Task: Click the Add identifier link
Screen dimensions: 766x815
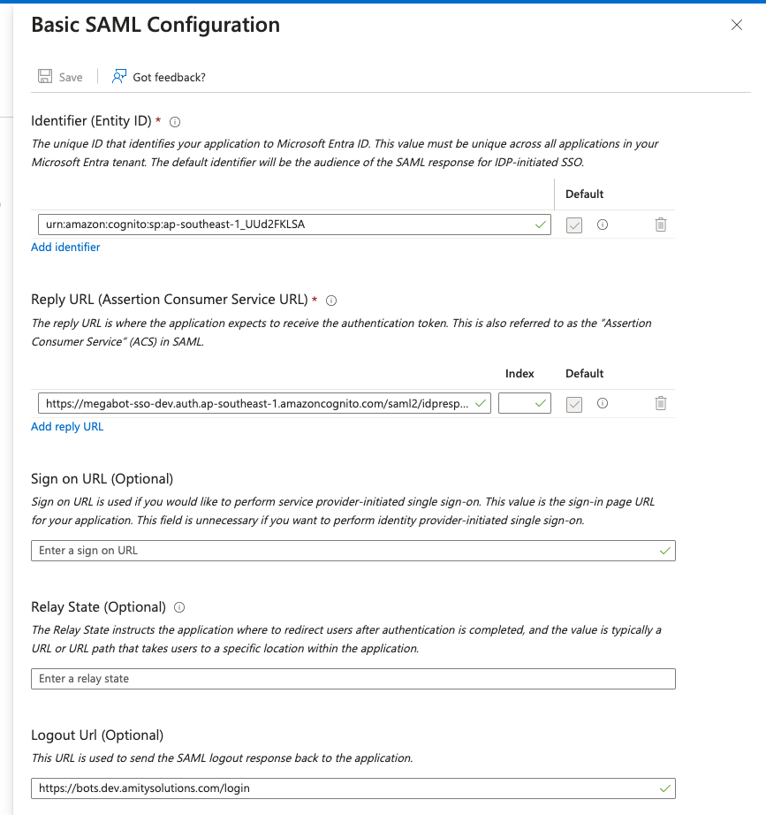Action: (65, 248)
